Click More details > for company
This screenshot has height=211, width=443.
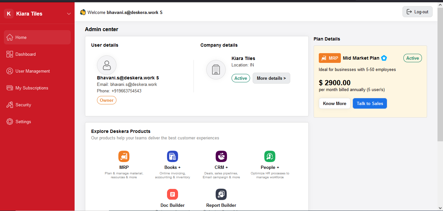point(271,78)
